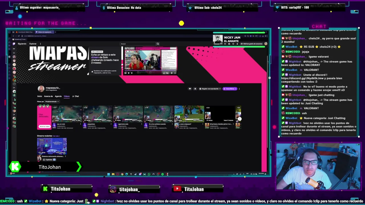Open three-dot menu of 'Estamos estrenando cámaras' stream
This screenshot has width=365, height=205.
click(x=65, y=156)
